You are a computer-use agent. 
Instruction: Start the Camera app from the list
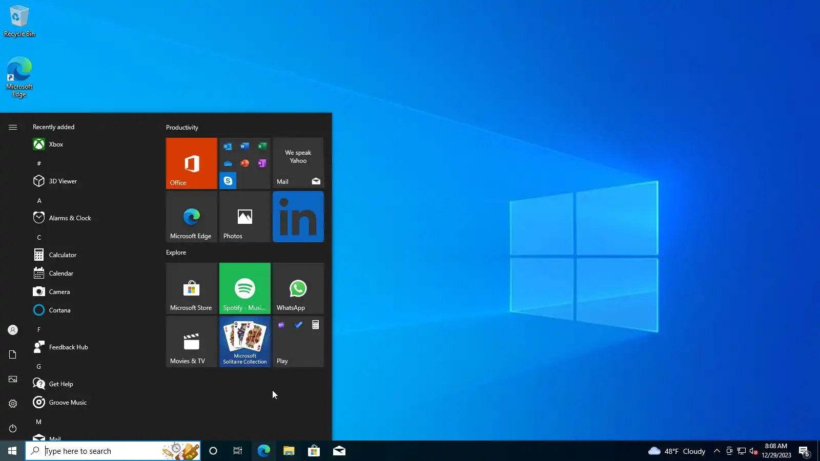[92, 292]
